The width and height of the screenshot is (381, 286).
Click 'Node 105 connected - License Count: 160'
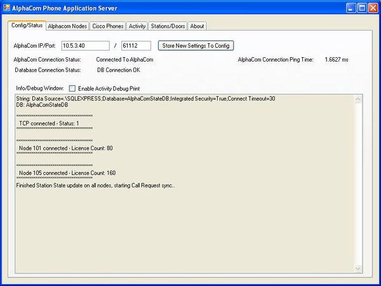click(x=67, y=173)
